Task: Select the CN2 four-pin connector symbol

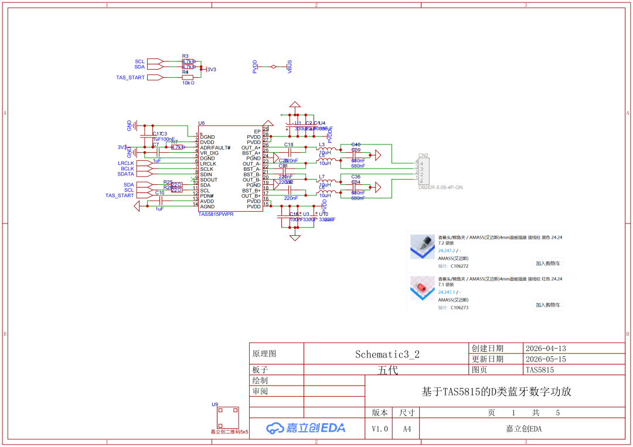Action: pos(423,171)
